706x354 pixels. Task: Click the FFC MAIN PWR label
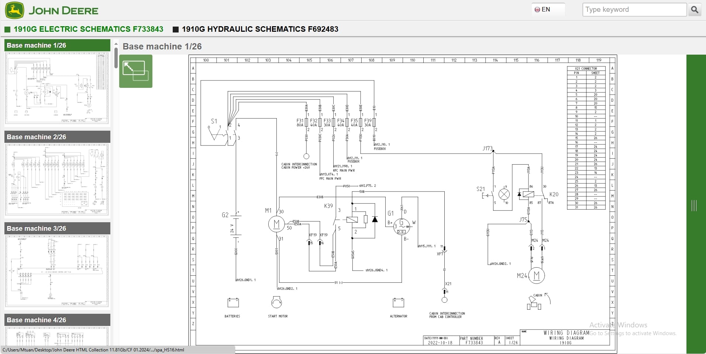[x=330, y=179]
